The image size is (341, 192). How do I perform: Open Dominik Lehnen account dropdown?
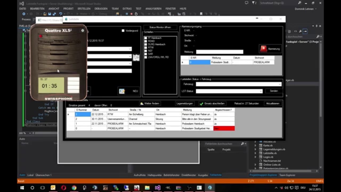pos(306,9)
